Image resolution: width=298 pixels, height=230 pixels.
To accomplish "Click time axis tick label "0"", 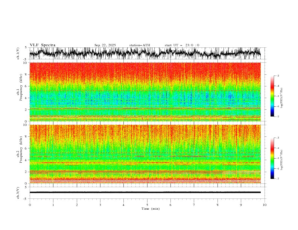I will (x=30, y=205).
